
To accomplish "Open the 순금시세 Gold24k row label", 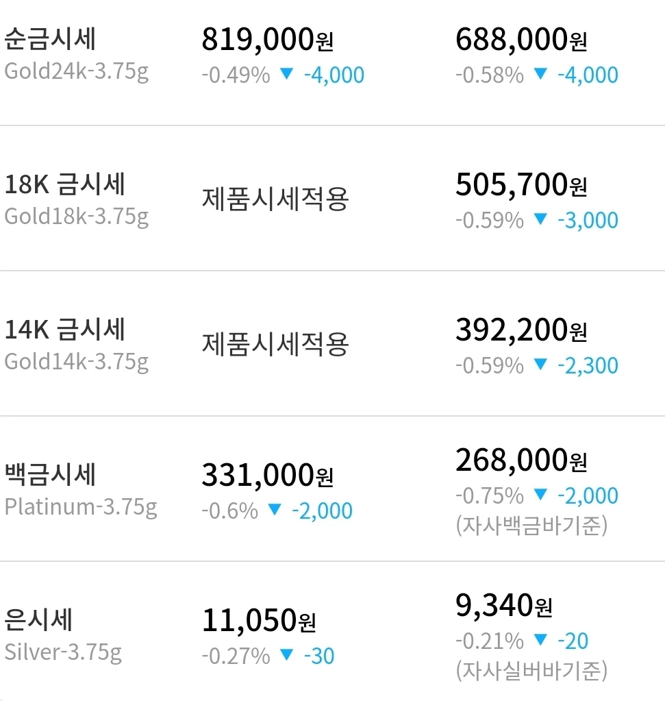I will click(76, 55).
